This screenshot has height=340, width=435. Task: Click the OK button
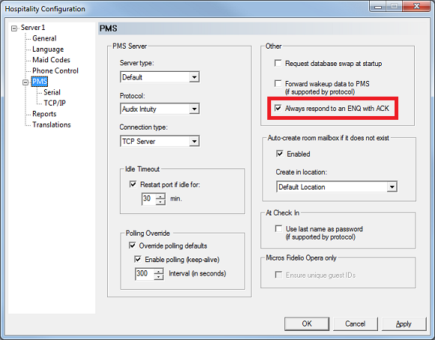coord(306,324)
